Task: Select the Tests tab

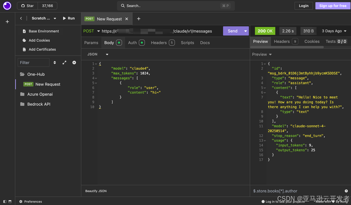Action: point(336,41)
